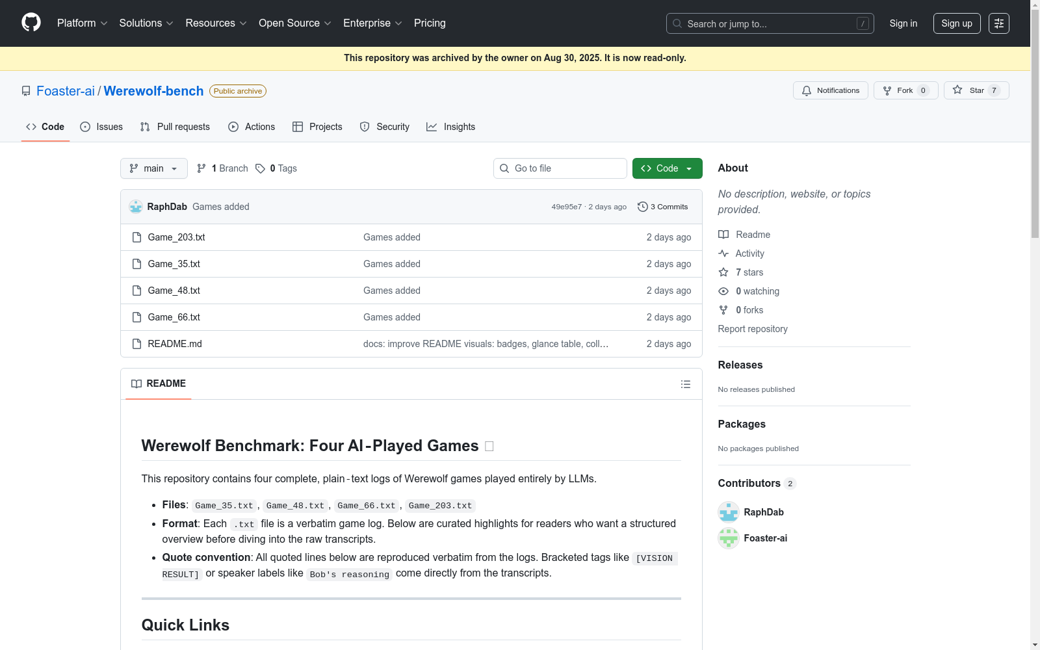Click the GitHub logo icon
The width and height of the screenshot is (1040, 650).
31,23
